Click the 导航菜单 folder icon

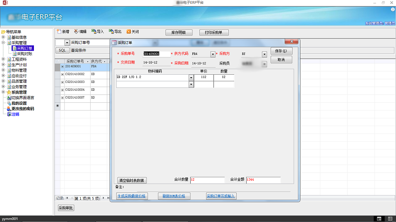[3, 32]
